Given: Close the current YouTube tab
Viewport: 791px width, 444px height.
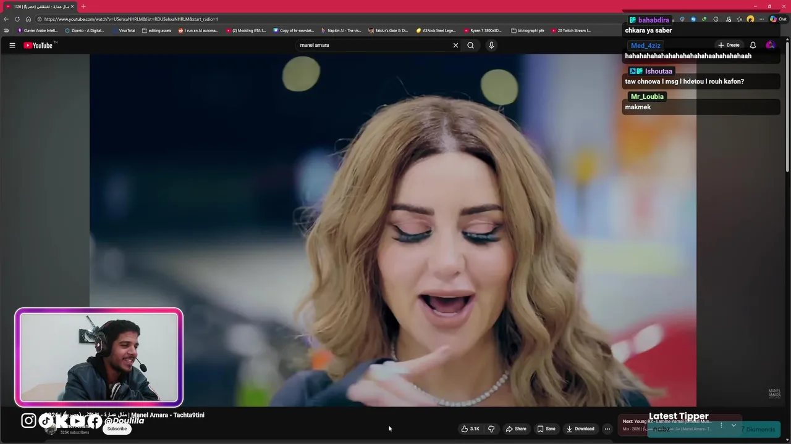Looking at the screenshot, I should (x=72, y=6).
